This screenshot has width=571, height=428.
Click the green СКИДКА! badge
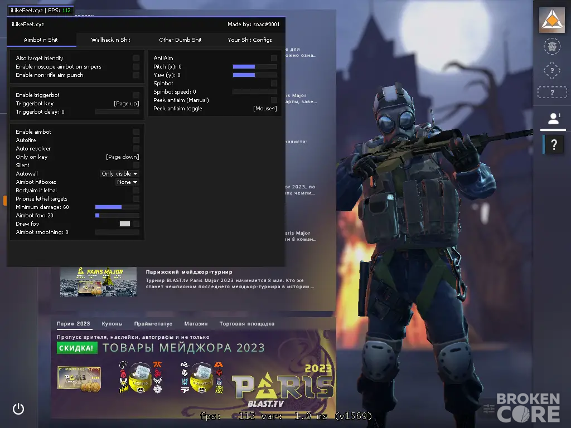point(77,348)
